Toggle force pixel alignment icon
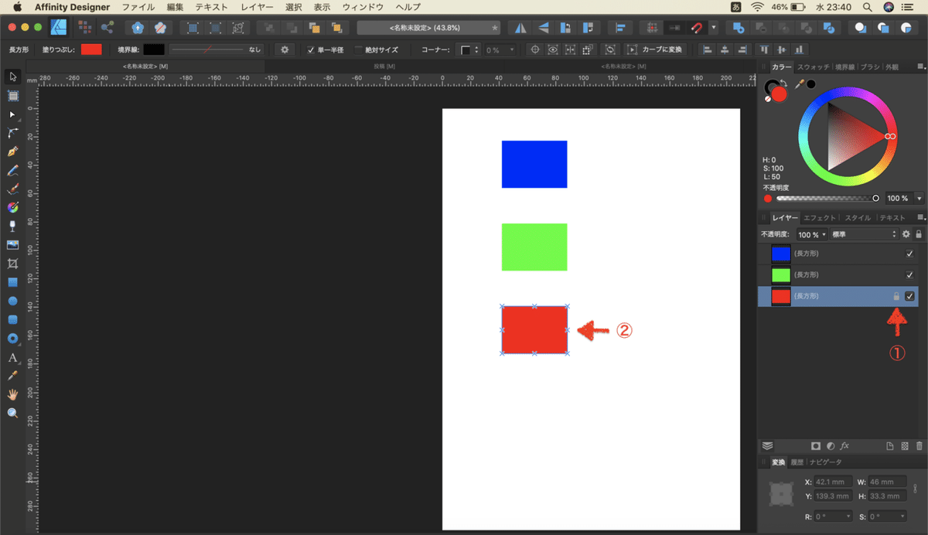 pos(653,27)
